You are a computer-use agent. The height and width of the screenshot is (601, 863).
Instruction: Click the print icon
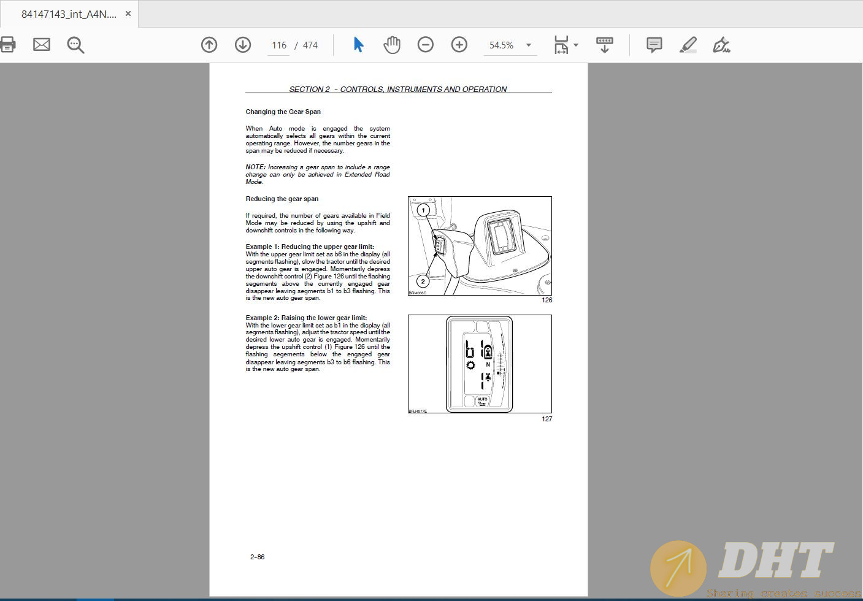[x=6, y=45]
